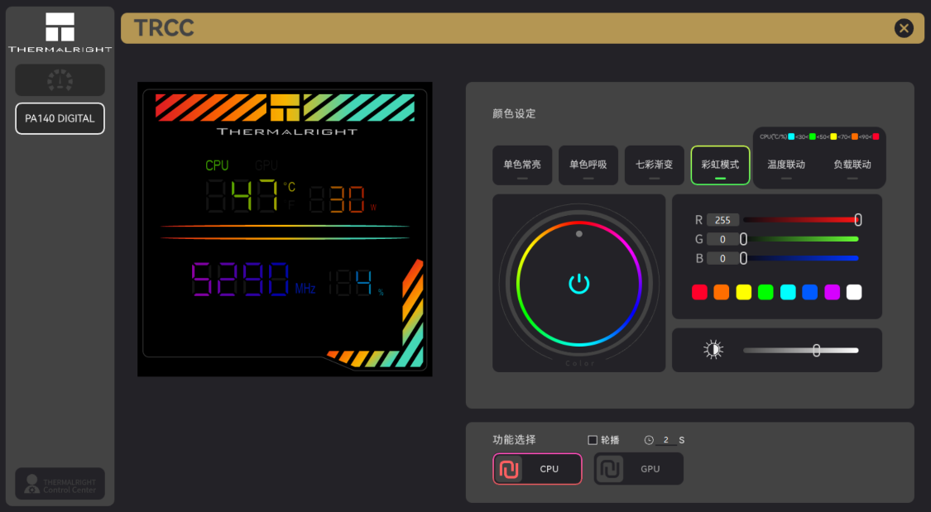
Task: Choose the magenta preset swatch
Action: point(832,292)
